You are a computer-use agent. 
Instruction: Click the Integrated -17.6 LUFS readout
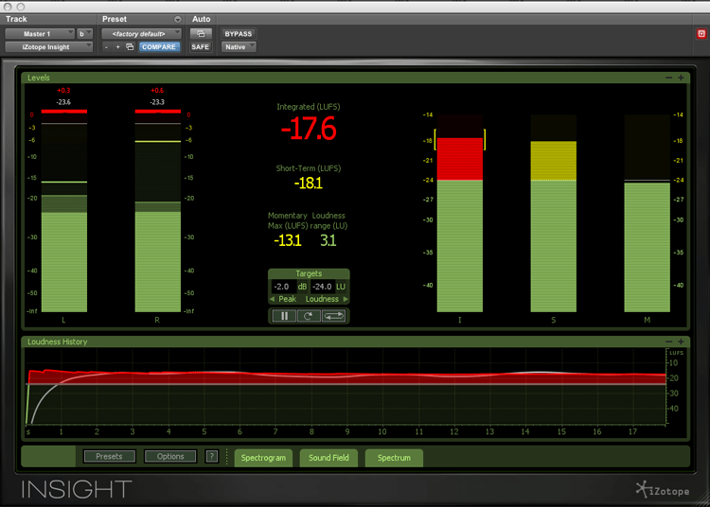(309, 129)
